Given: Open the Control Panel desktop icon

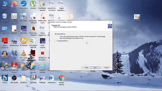Looking at the screenshot, I should click(5, 30).
